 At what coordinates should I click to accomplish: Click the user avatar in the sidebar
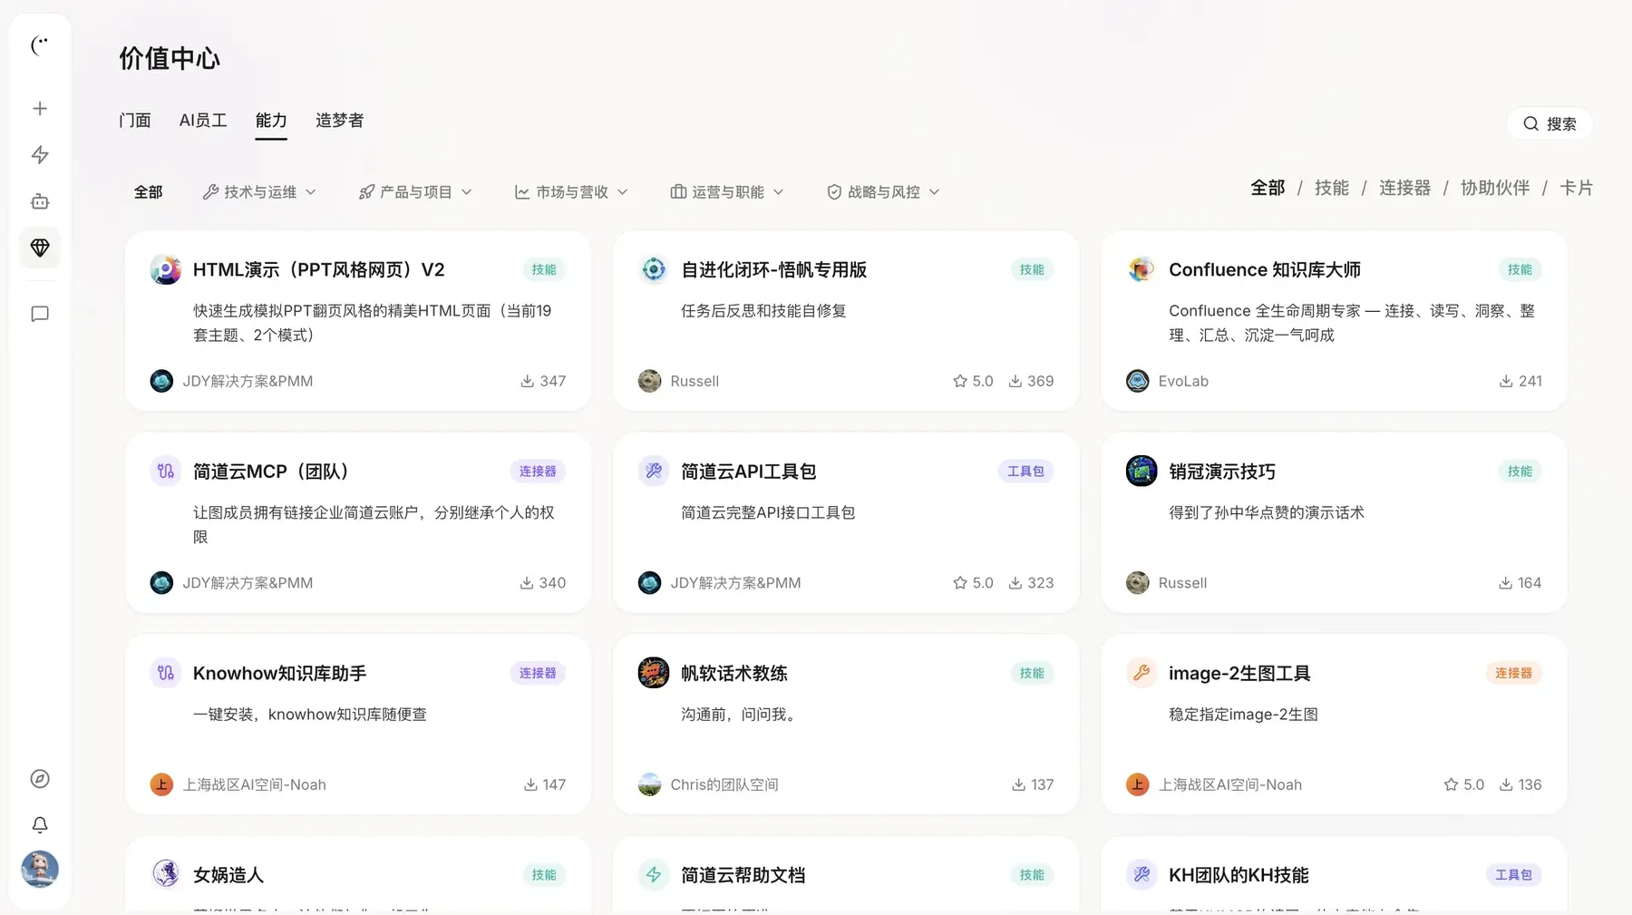pyautogui.click(x=40, y=869)
